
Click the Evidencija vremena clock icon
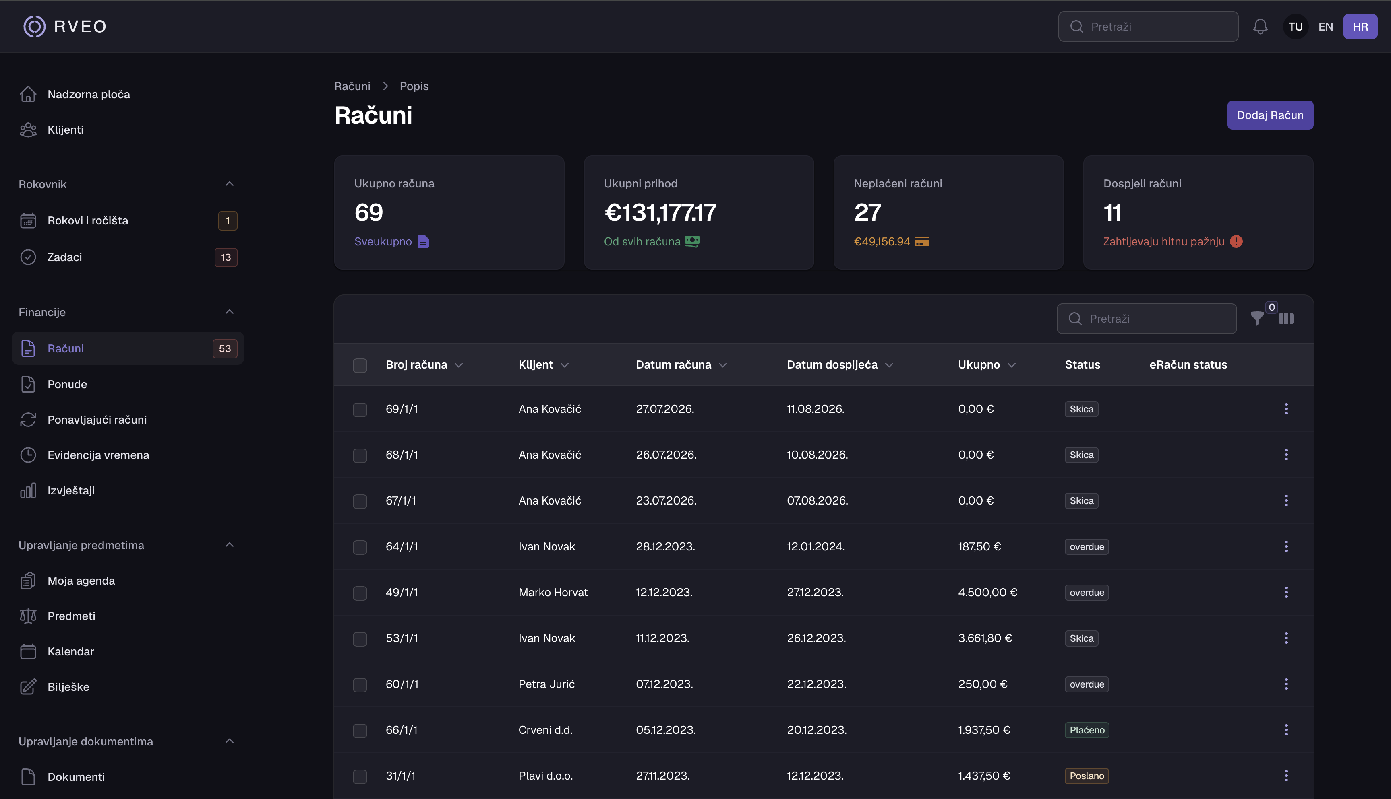point(28,455)
